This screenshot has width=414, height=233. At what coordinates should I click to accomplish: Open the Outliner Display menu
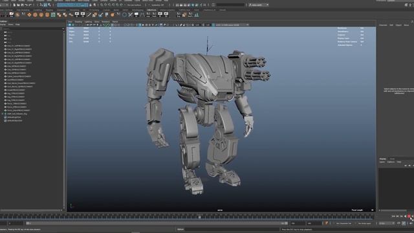coord(3,25)
